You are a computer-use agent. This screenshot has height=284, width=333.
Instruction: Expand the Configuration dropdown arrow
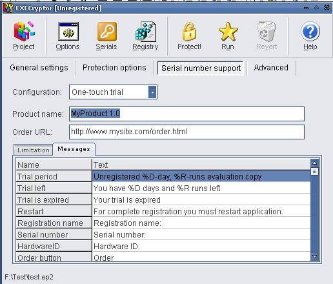coord(152,92)
